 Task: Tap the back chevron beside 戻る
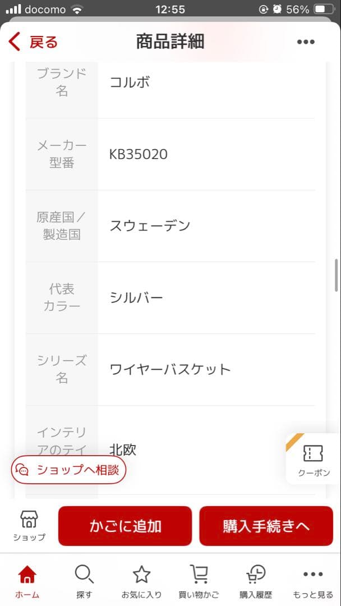12,41
